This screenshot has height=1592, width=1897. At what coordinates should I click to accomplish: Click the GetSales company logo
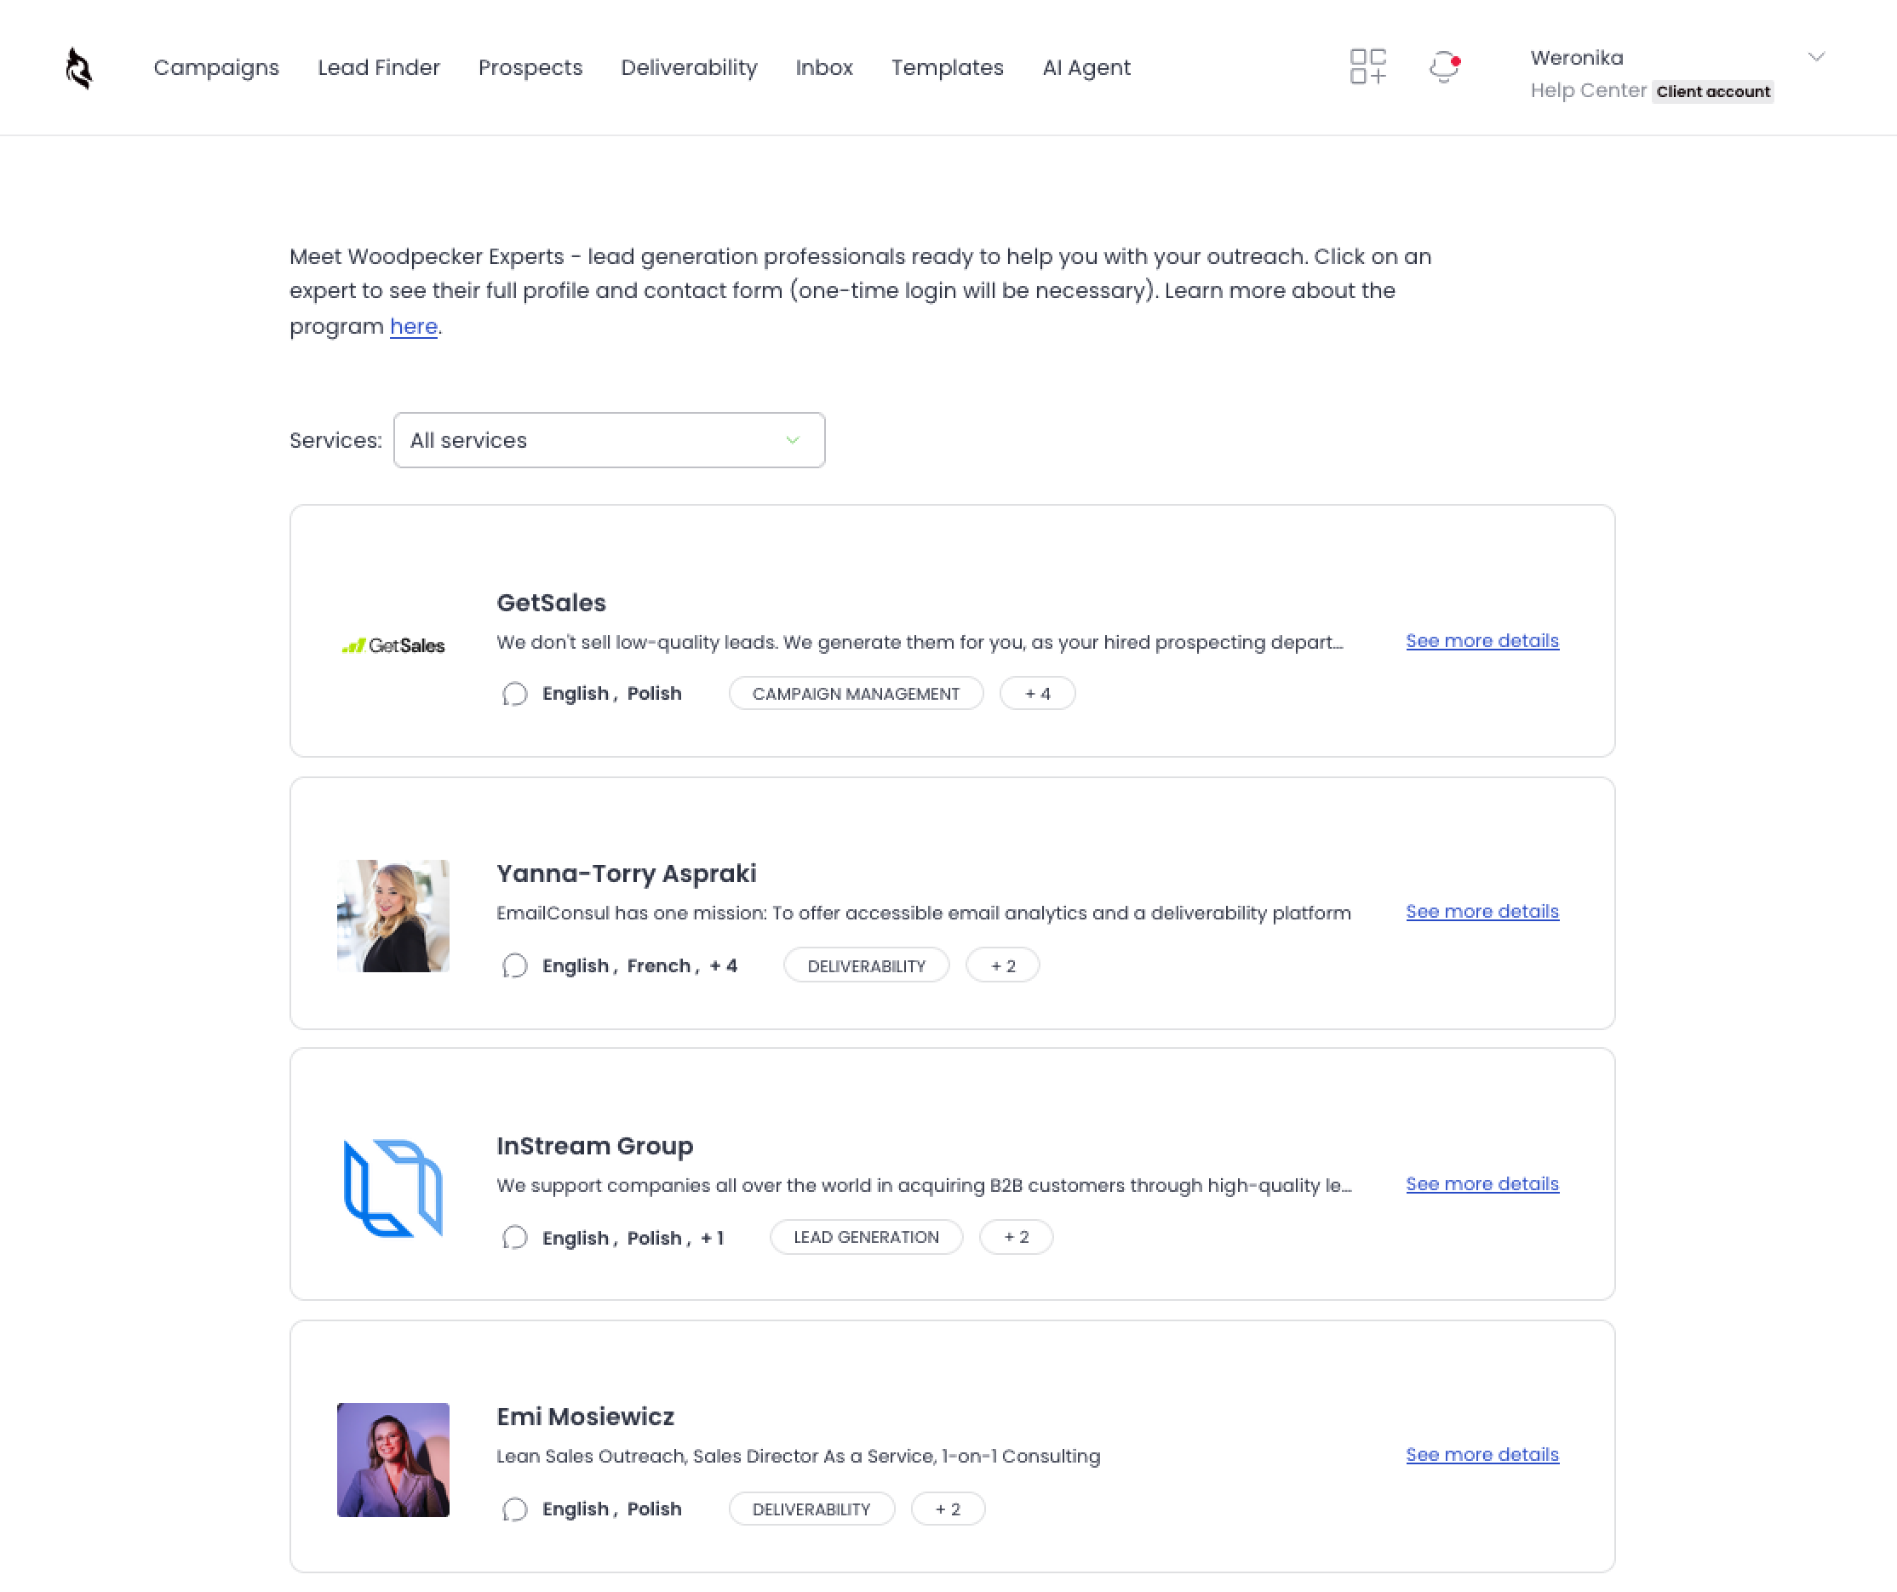393,644
